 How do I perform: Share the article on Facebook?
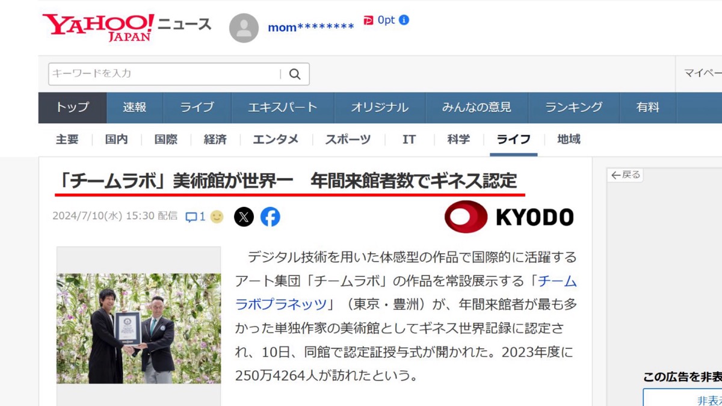tap(270, 217)
